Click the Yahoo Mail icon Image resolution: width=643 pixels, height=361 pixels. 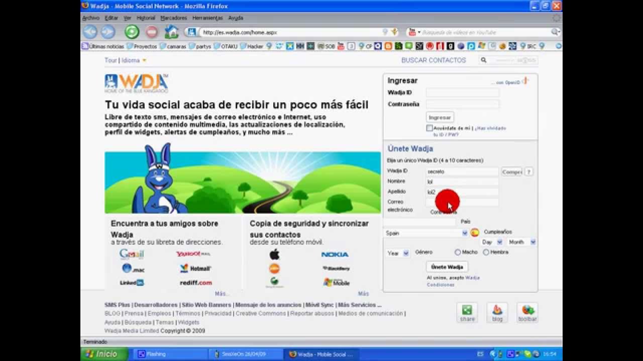click(193, 254)
